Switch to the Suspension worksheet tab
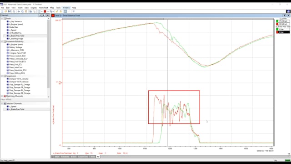 83,157
